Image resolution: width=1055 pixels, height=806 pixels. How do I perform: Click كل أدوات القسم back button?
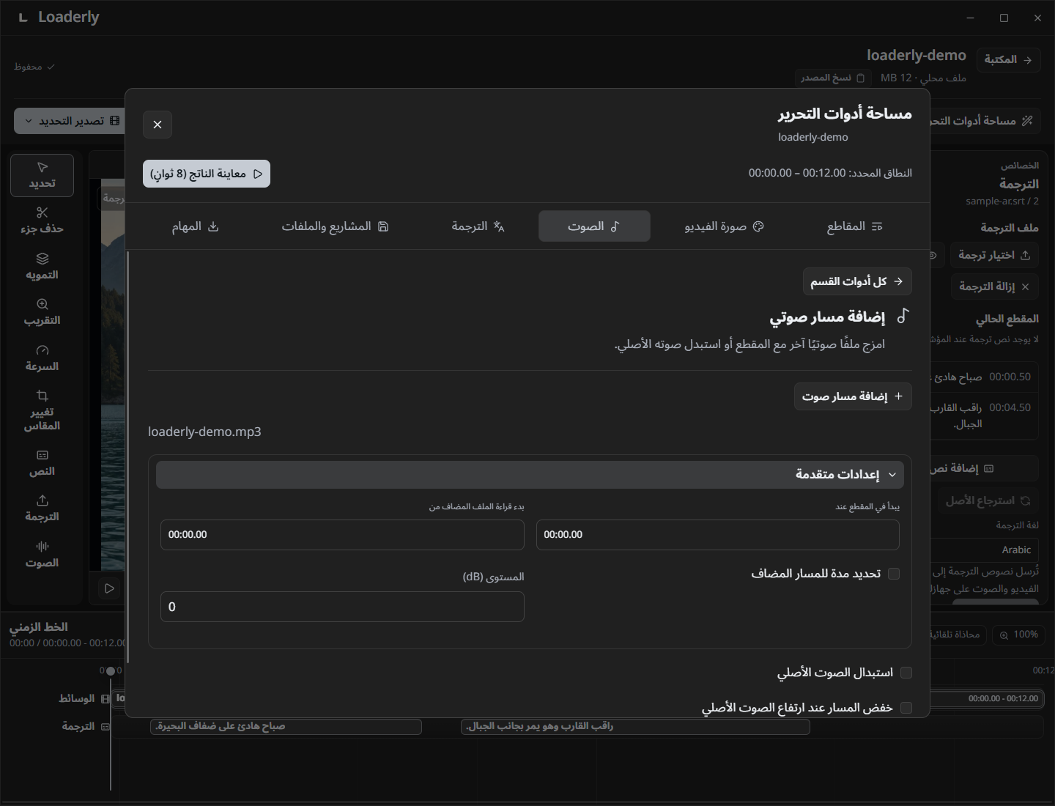click(x=857, y=281)
